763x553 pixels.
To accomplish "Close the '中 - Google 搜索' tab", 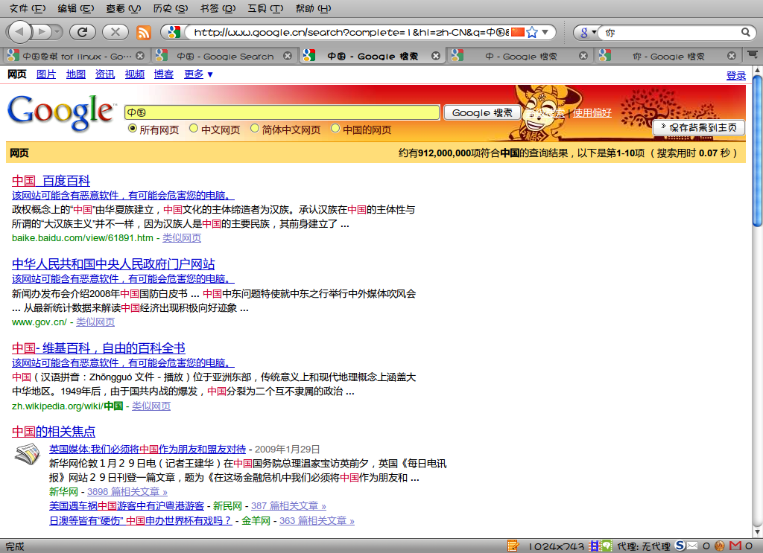I will pyautogui.click(x=583, y=56).
